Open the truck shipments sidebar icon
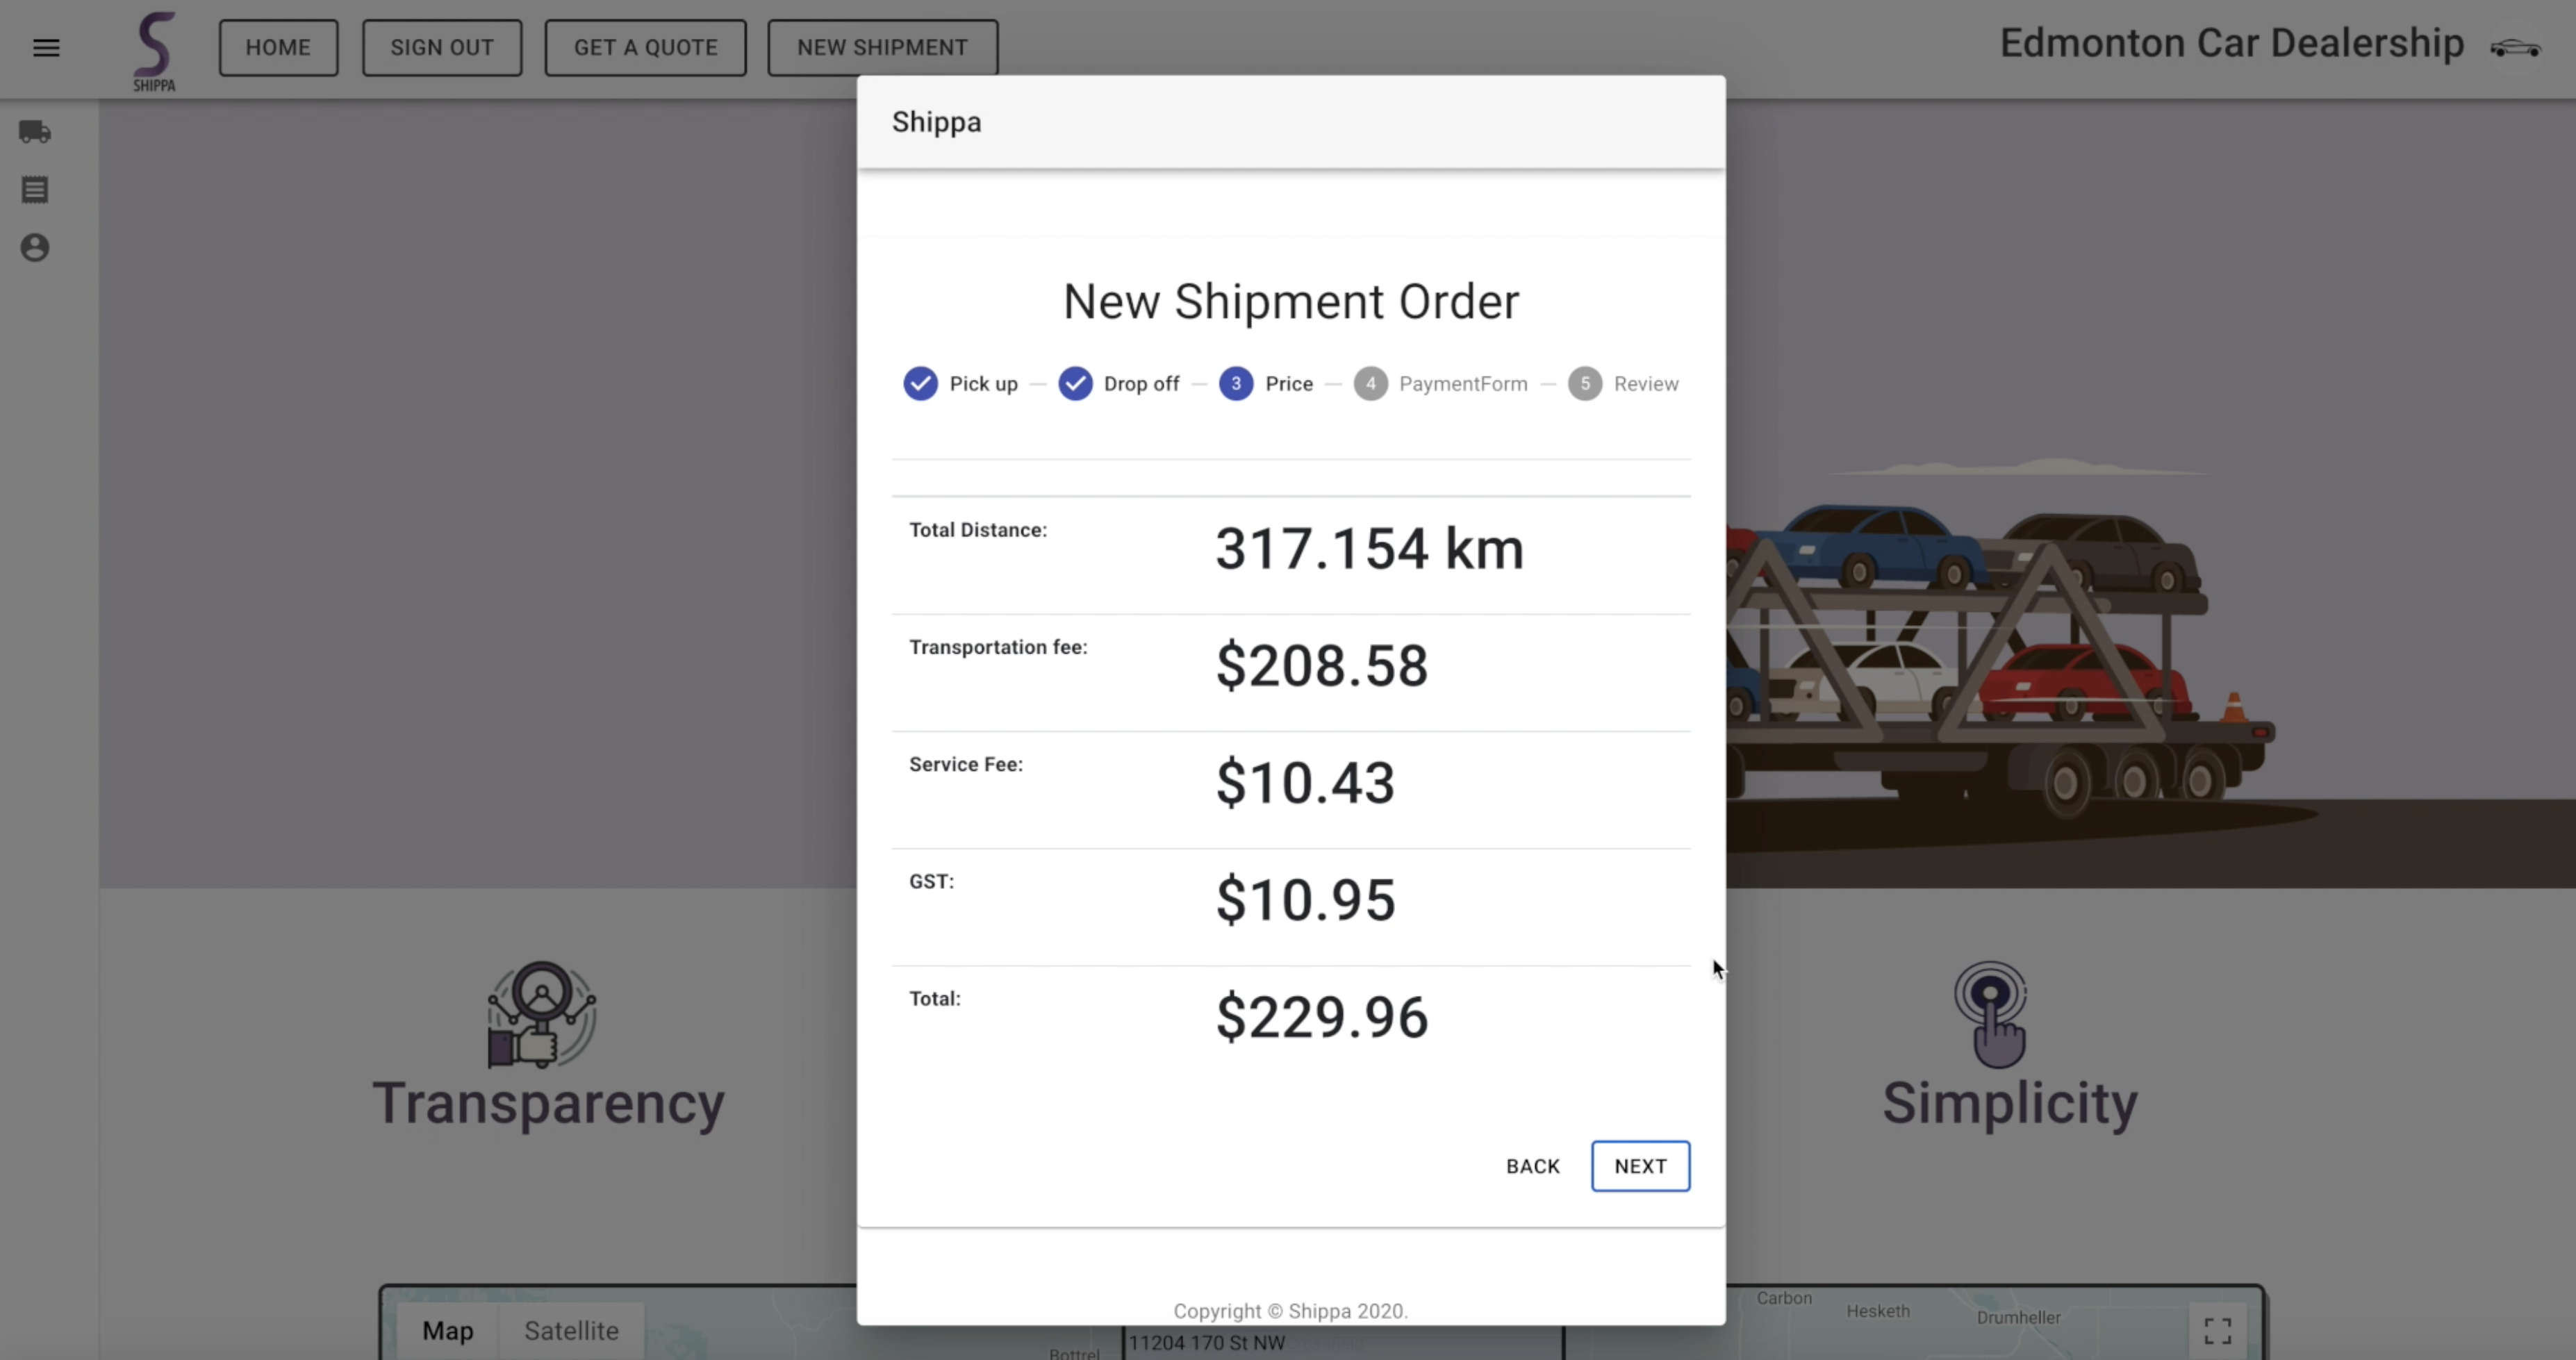Screen dimensions: 2576x1360 pyautogui.click(x=35, y=132)
